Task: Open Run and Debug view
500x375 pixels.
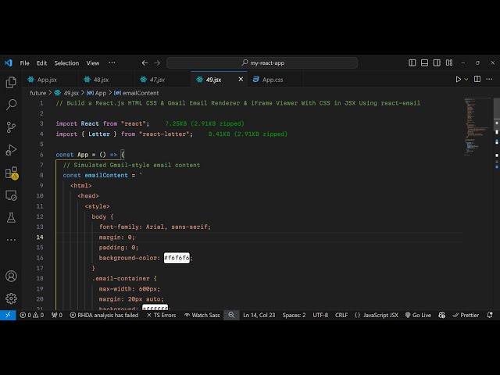Action: click(x=11, y=149)
